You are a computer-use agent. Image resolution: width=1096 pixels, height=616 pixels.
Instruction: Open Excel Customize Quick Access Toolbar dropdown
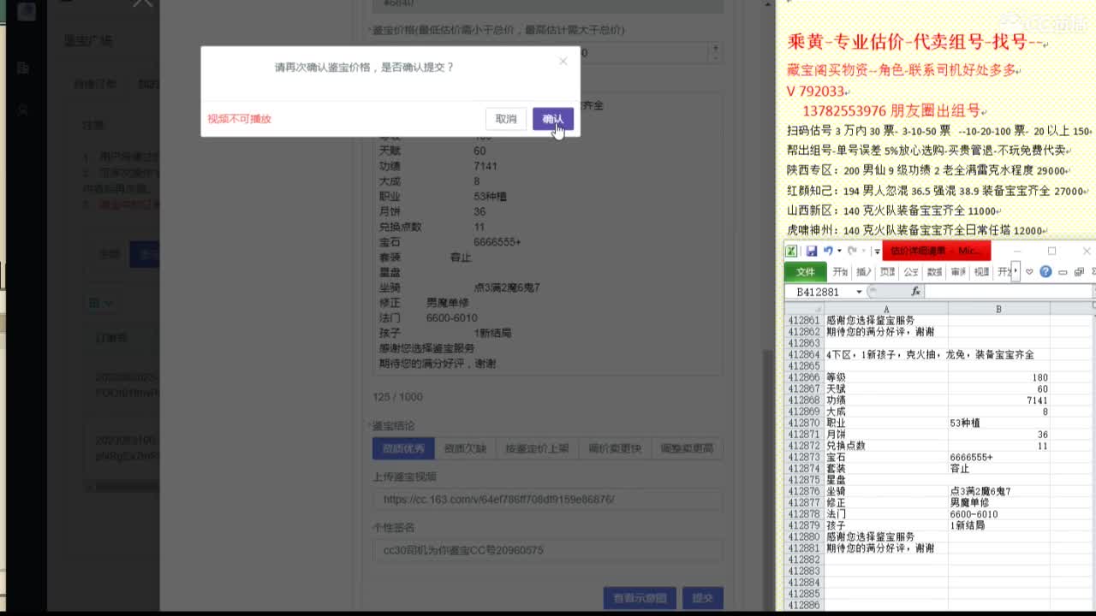[x=877, y=252]
